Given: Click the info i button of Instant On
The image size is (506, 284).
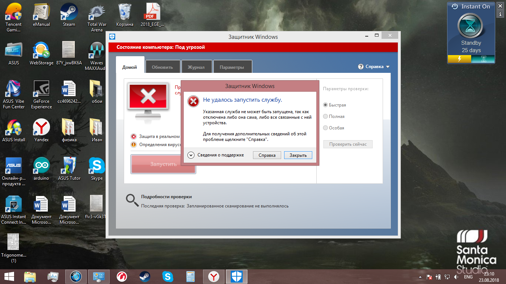Looking at the screenshot, I should [x=500, y=14].
